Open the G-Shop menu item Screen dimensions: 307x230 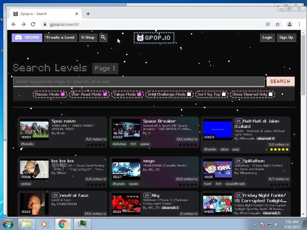tap(88, 37)
